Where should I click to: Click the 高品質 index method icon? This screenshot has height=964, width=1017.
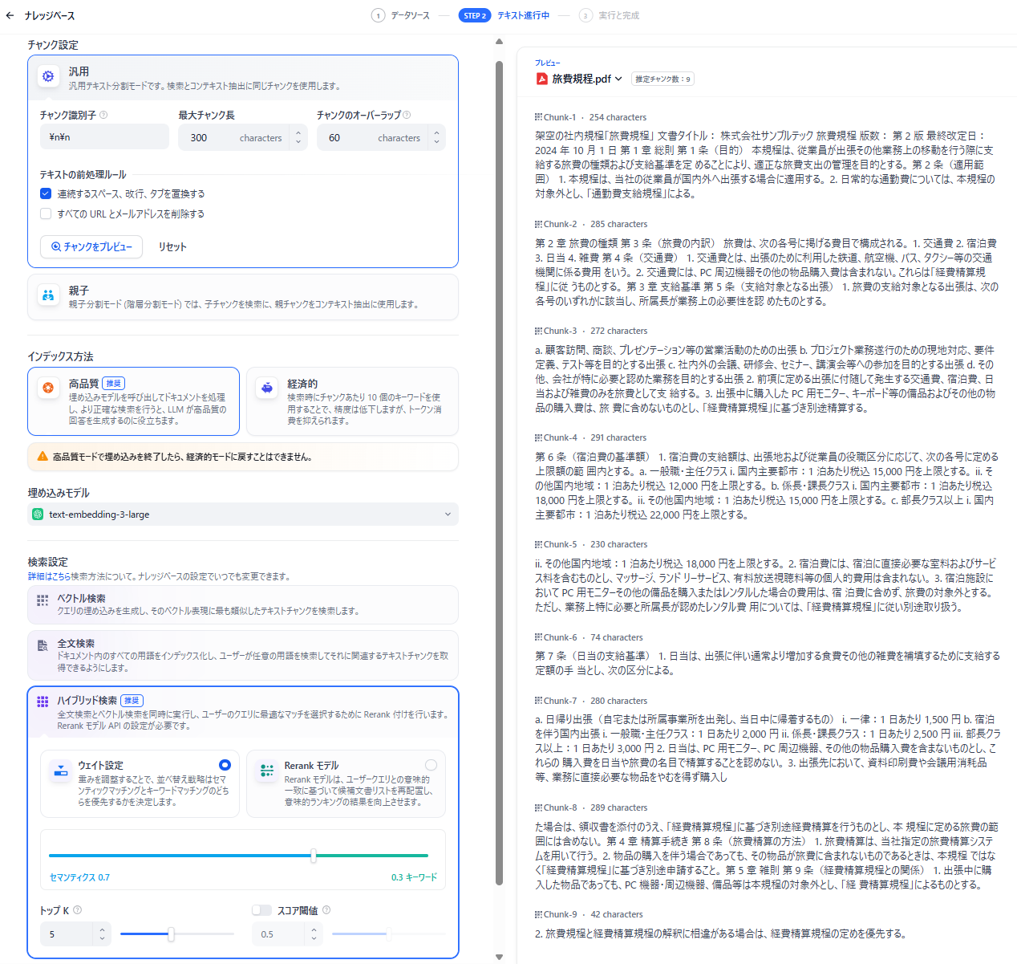click(48, 388)
